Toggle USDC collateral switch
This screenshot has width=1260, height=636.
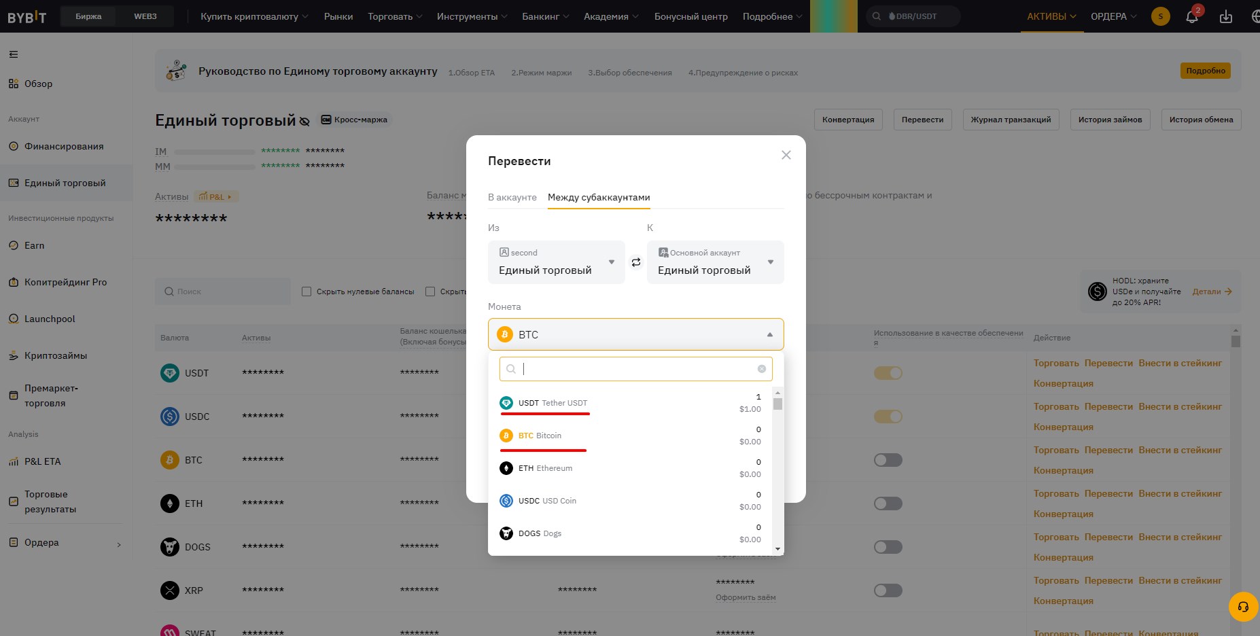[x=888, y=417]
